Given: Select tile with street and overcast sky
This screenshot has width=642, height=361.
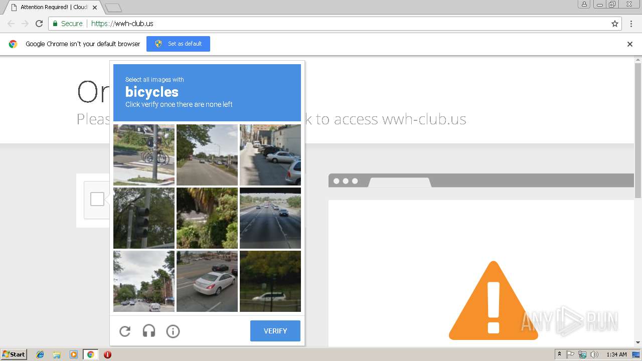Looking at the screenshot, I should tap(144, 281).
